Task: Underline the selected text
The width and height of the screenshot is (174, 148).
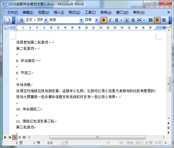Action: (116, 20)
